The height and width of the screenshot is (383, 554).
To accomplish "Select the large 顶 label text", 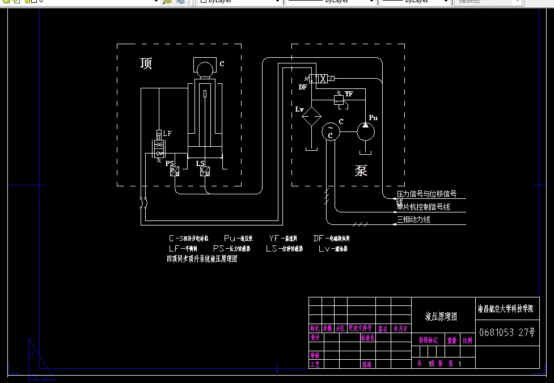I will 146,63.
